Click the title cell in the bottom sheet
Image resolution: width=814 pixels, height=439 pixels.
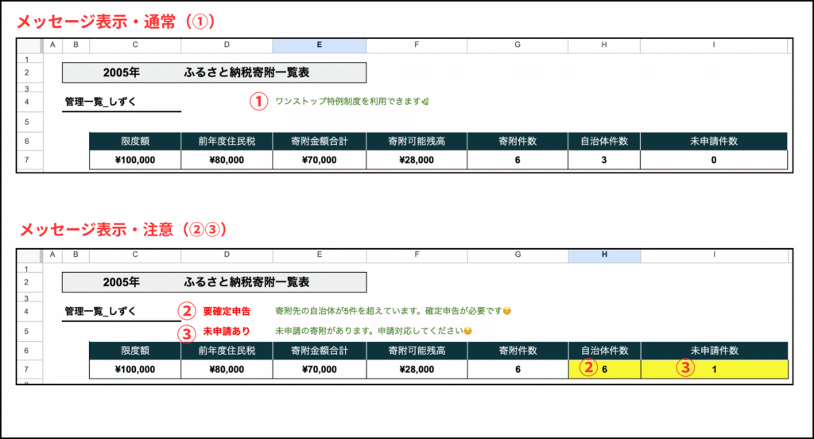point(214,282)
